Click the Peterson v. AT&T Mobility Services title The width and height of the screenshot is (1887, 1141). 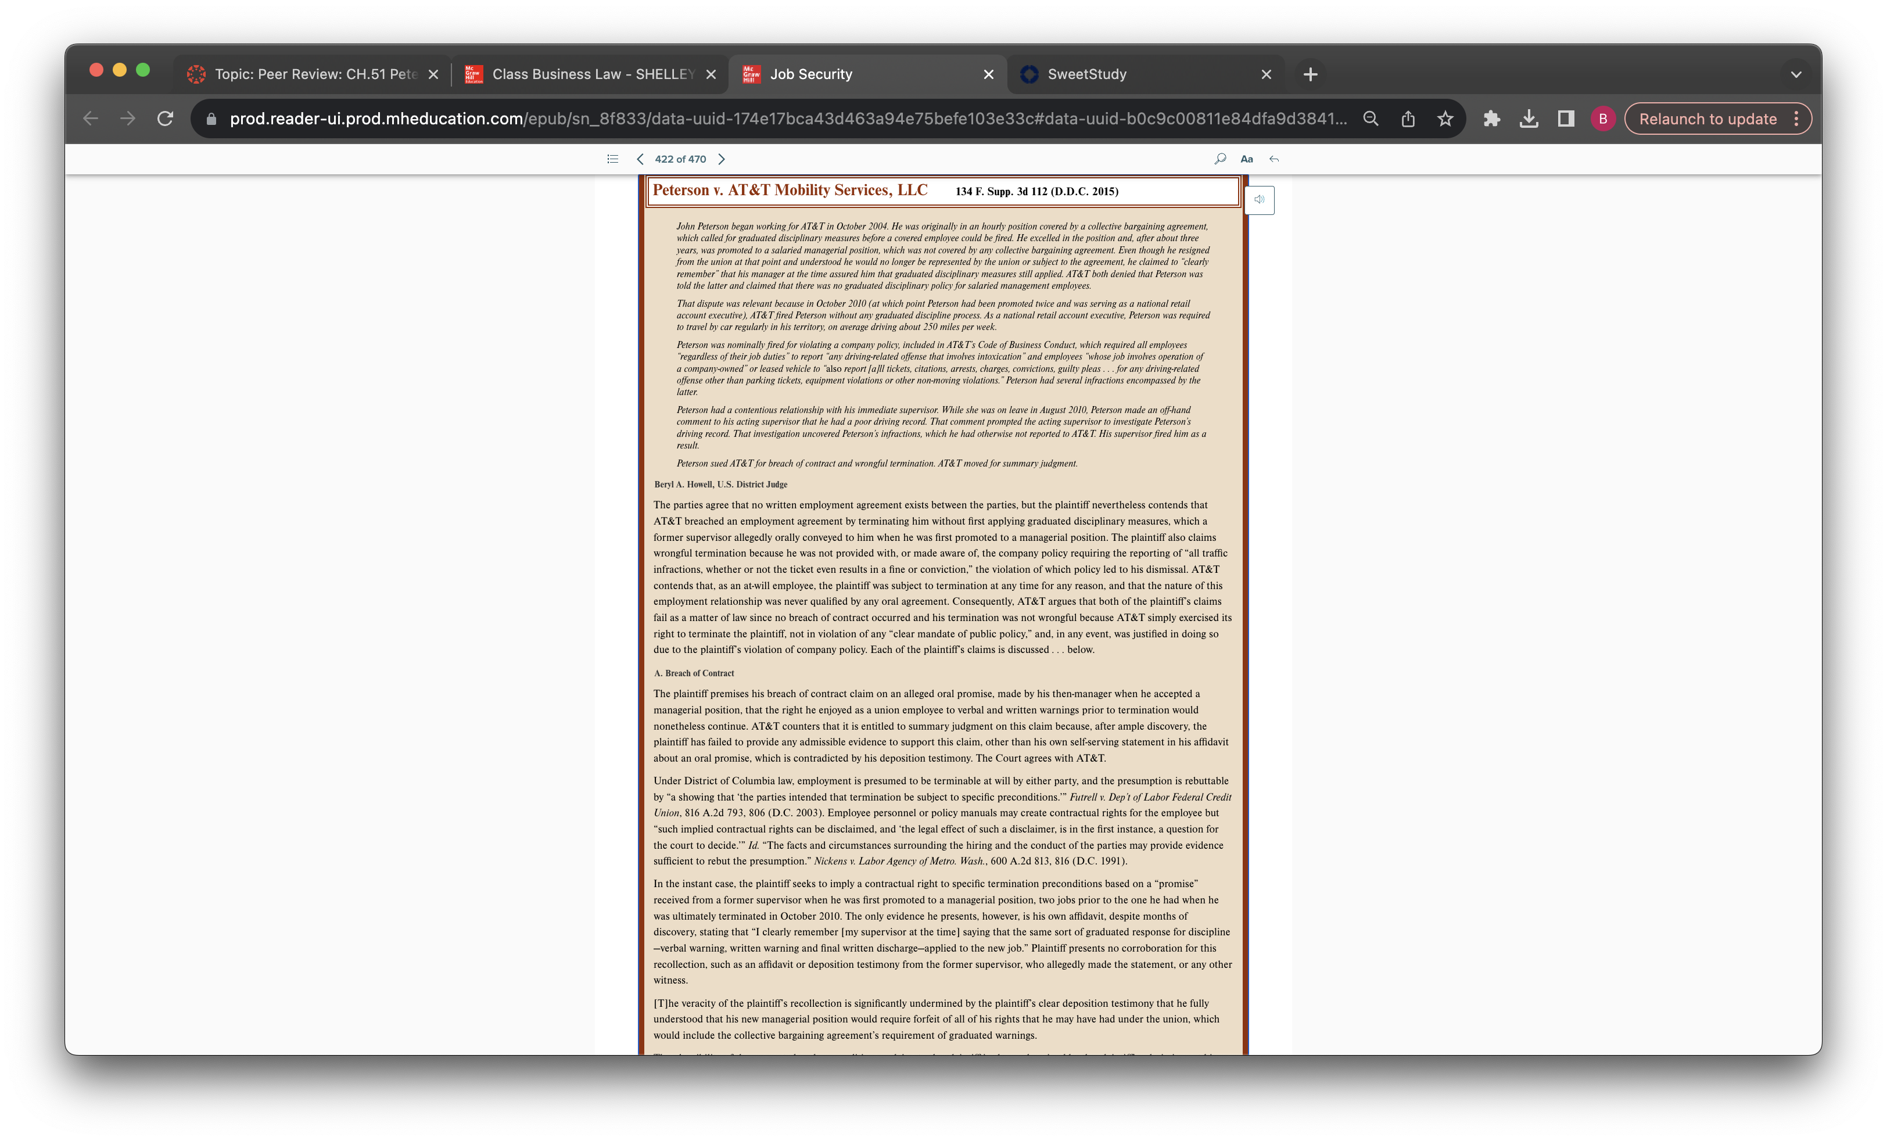[790, 190]
